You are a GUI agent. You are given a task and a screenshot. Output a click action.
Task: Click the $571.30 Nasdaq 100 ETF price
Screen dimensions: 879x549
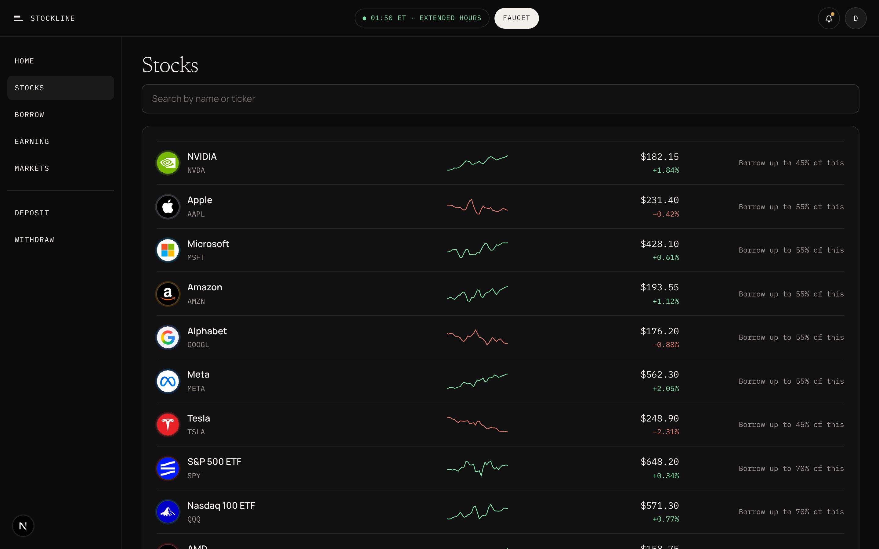click(660, 505)
